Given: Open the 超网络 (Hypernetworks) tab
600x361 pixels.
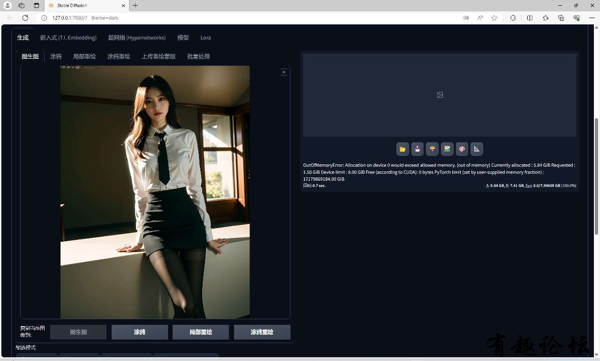Looking at the screenshot, I should pos(137,38).
